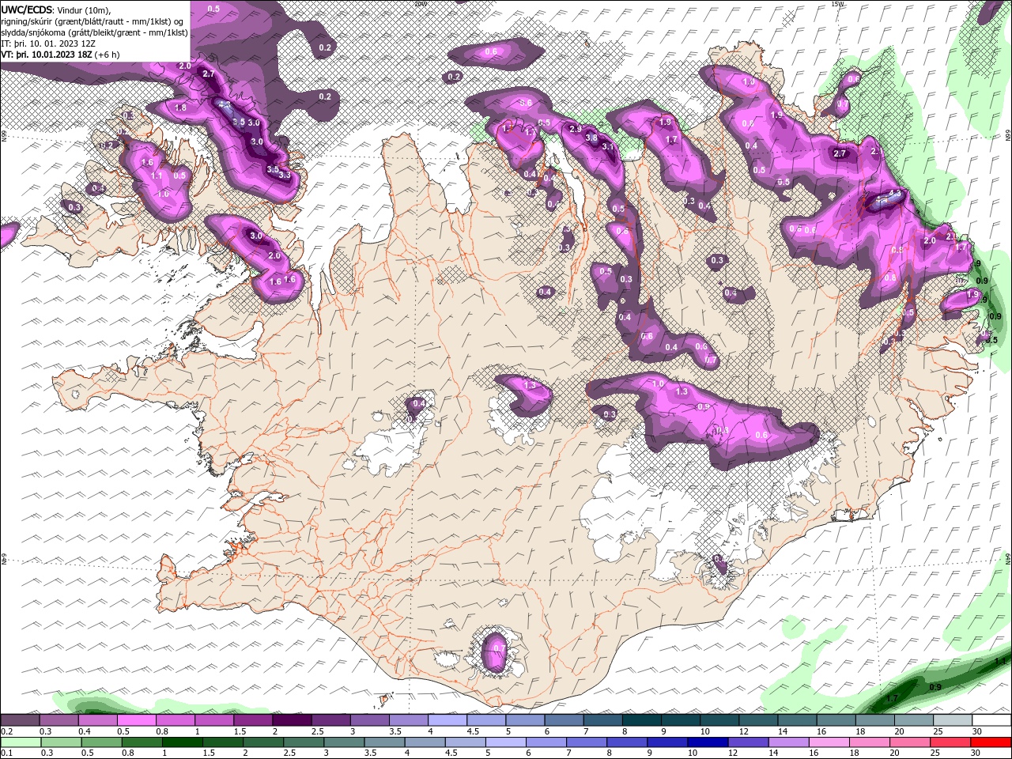Click the 2.9 precipitation value on the map
The height and width of the screenshot is (759, 1012).
(x=576, y=129)
